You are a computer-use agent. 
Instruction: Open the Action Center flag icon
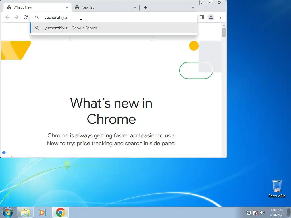(255, 213)
